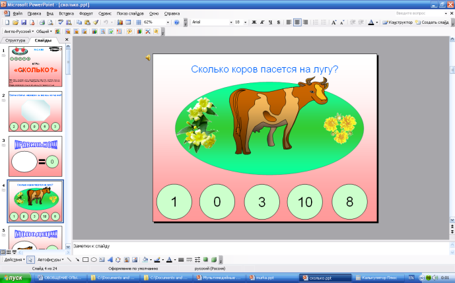Viewport: 455px width, 283px height.
Task: Click the speaker sound icon on slide
Action: (148, 58)
